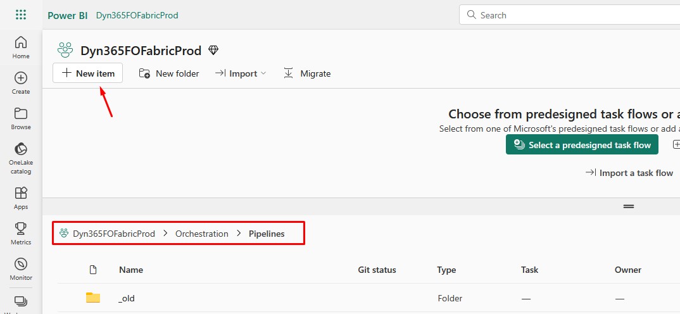Open Workspaces icon at sidebar bottom
Image resolution: width=680 pixels, height=314 pixels.
(x=21, y=303)
